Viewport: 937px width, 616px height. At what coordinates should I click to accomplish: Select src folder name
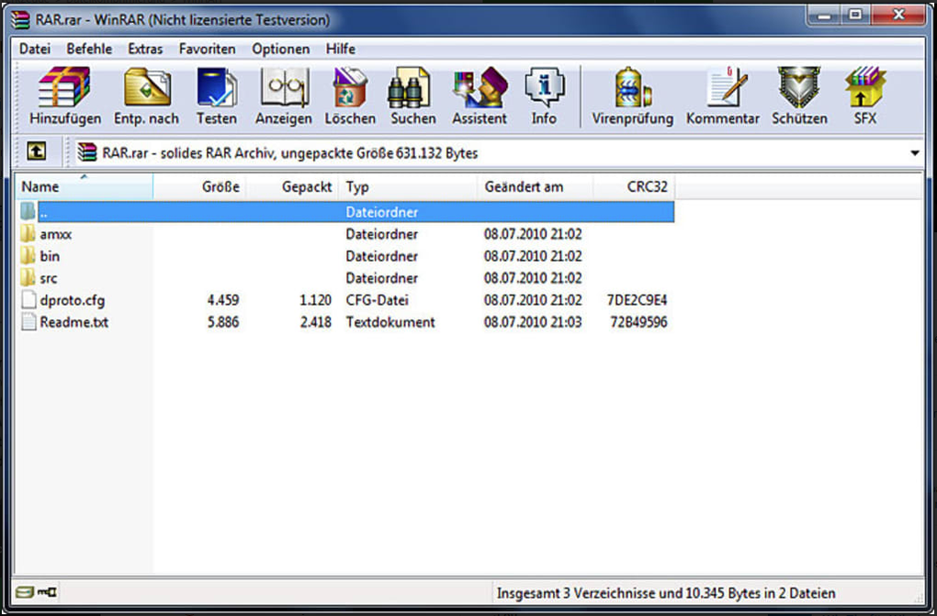point(49,278)
